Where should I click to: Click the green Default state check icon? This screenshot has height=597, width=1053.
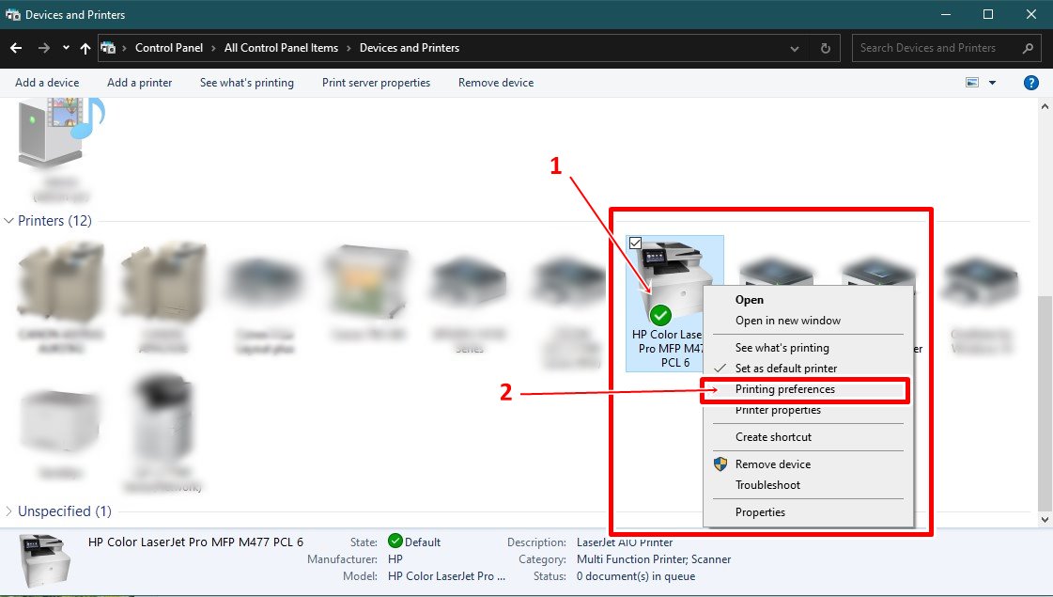395,542
